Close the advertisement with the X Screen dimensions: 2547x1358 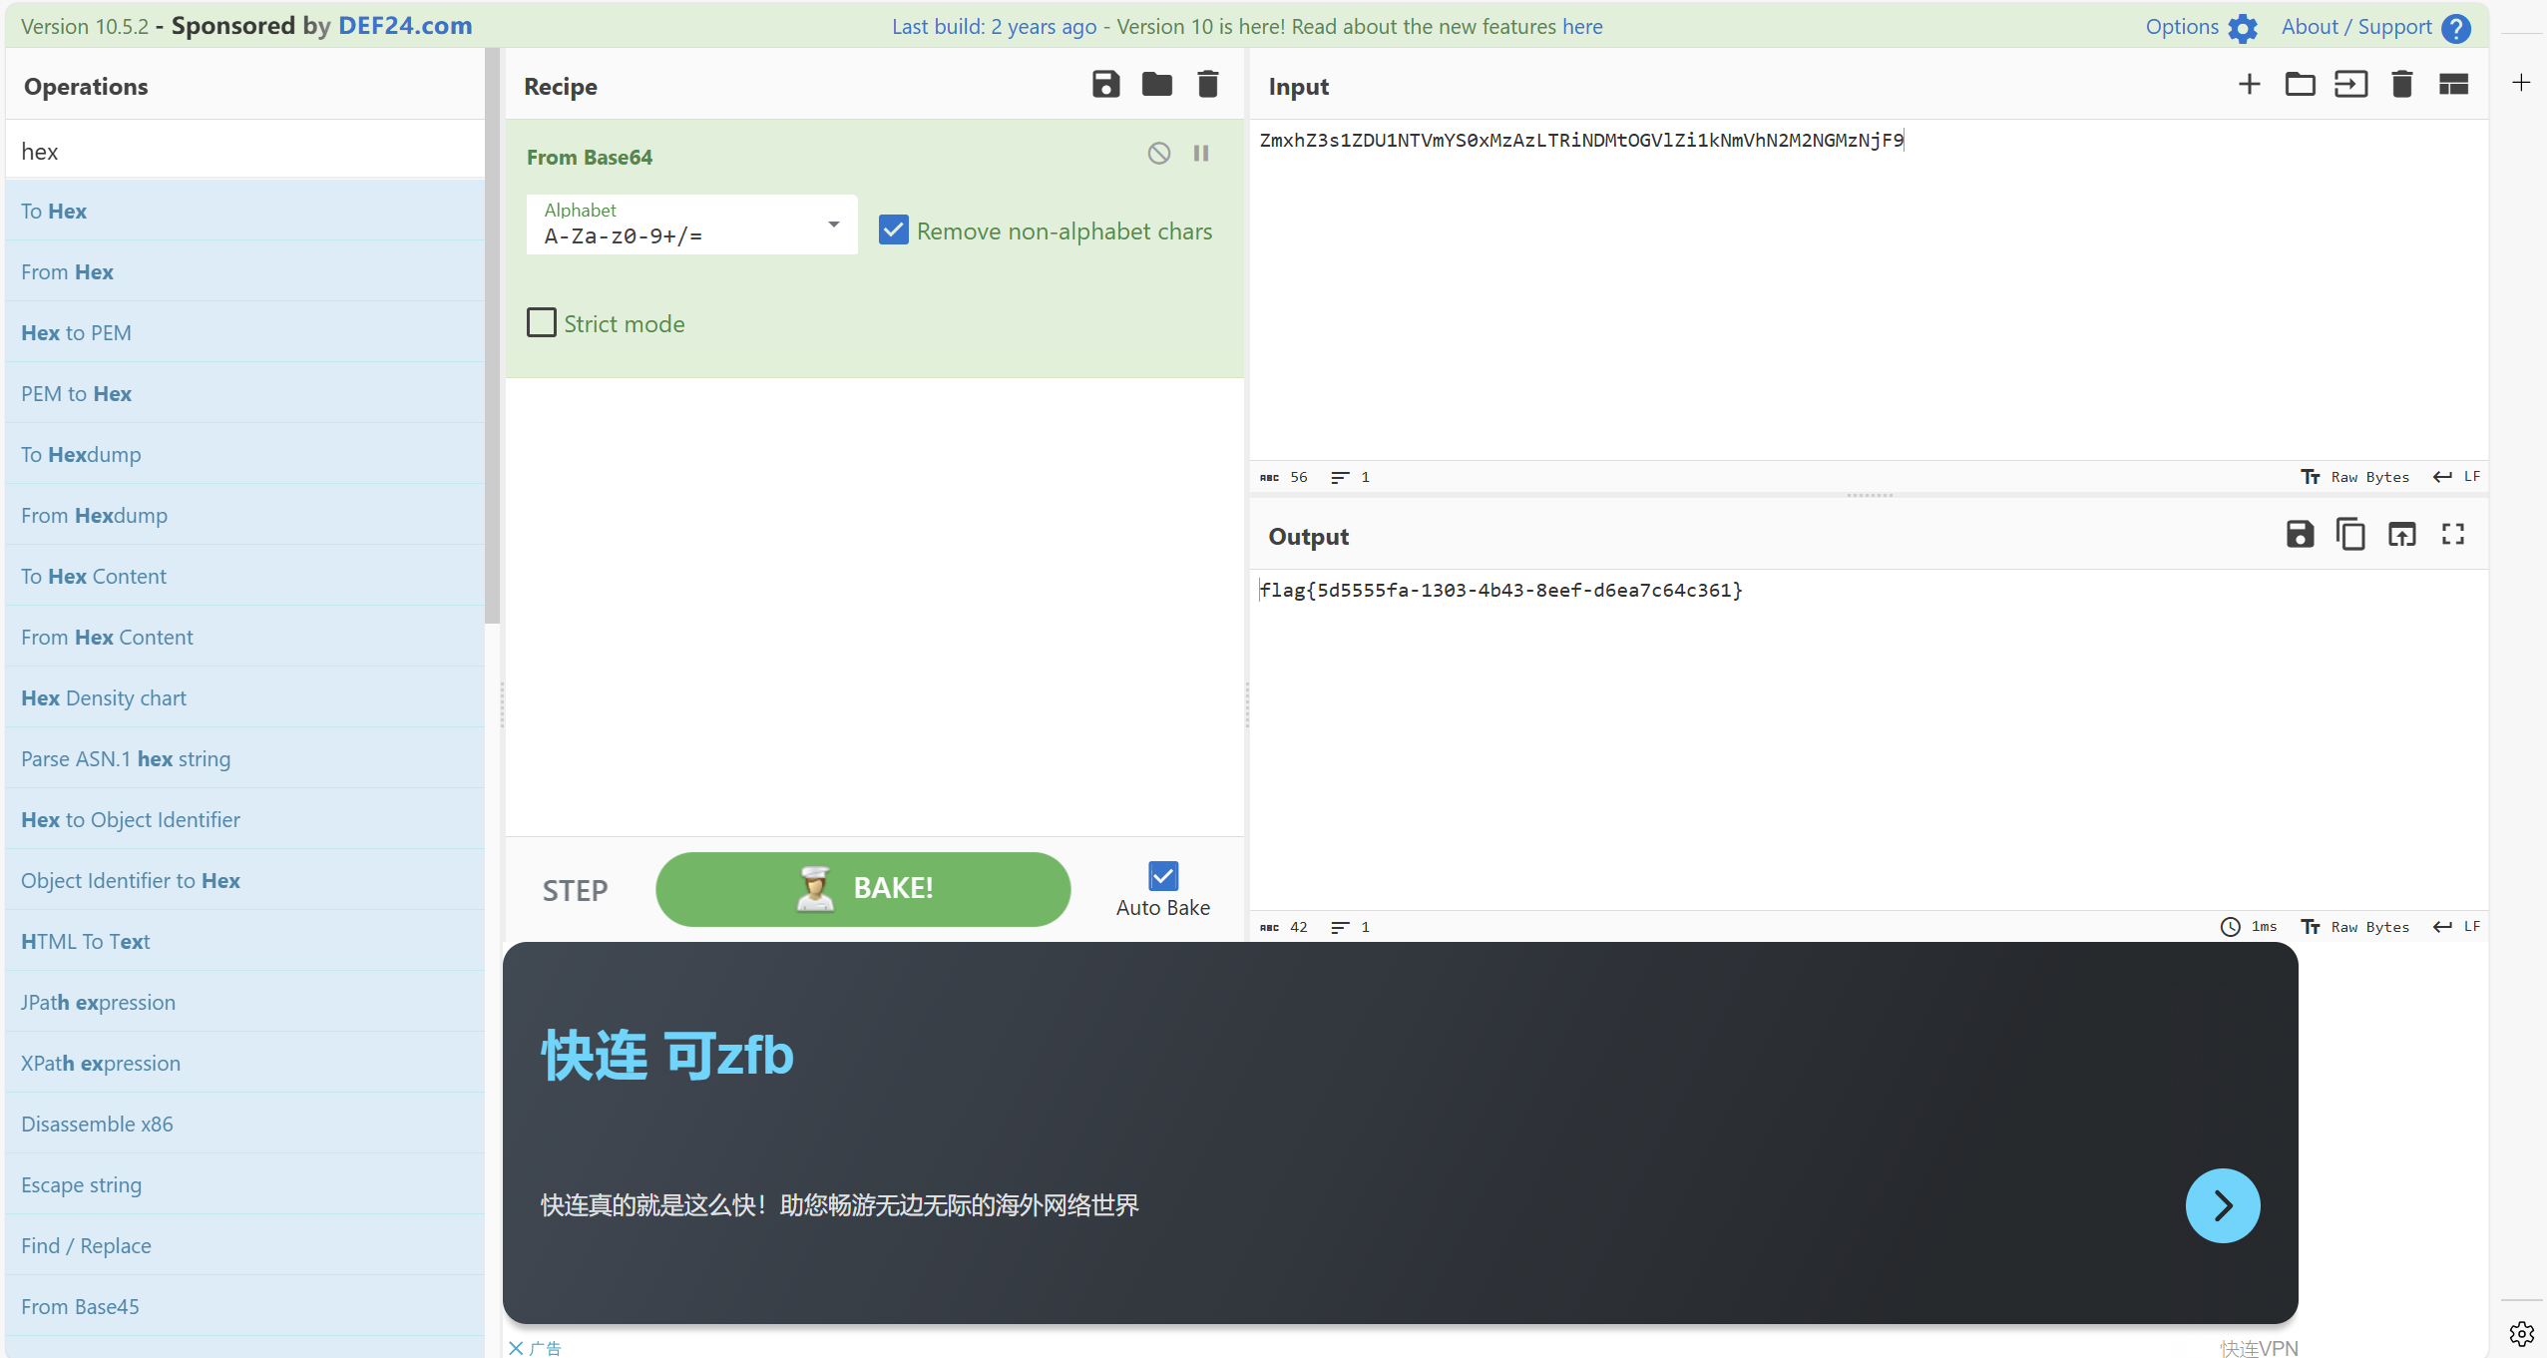point(516,1348)
